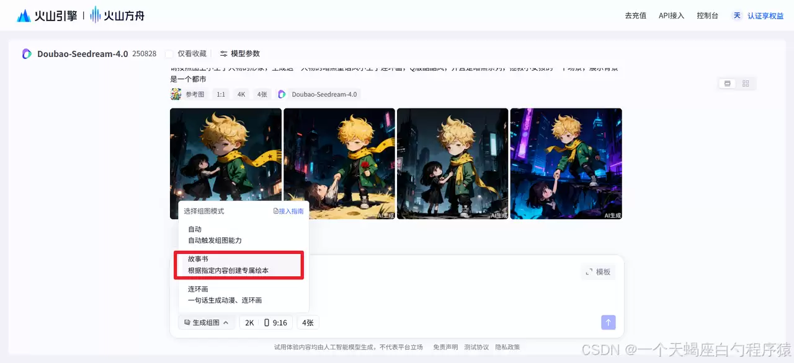This screenshot has width=794, height=363.
Task: Click the 4K resolution tag
Action: coord(241,94)
